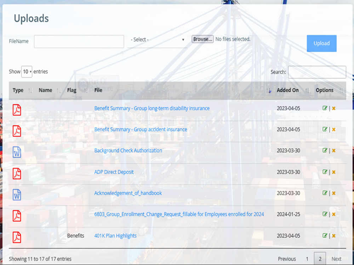Click the Benefits flag cell
The width and height of the screenshot is (354, 265).
(x=76, y=235)
